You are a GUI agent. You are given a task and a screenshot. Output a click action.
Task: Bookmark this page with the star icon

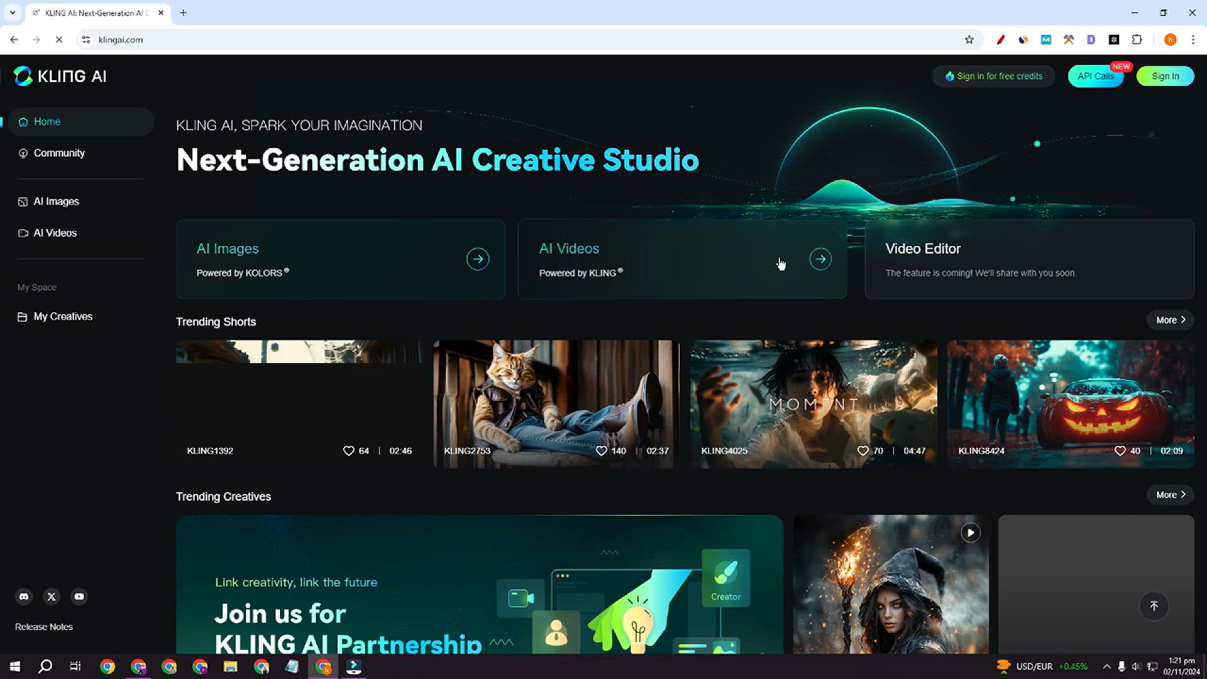[969, 40]
